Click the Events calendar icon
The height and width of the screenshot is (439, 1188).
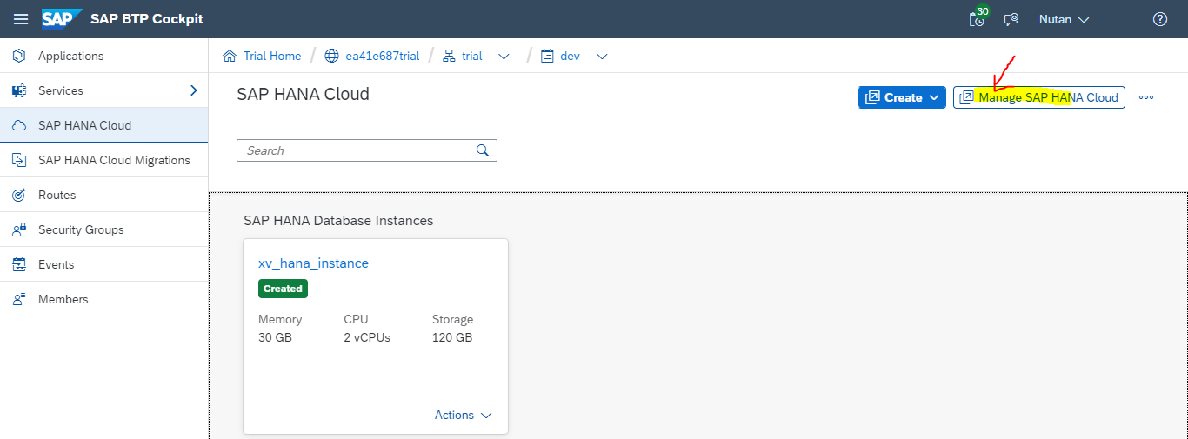[19, 264]
